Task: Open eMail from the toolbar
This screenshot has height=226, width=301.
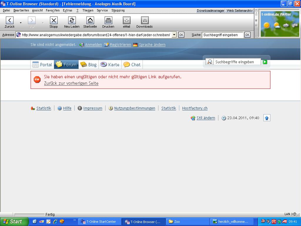Action: coord(126,22)
